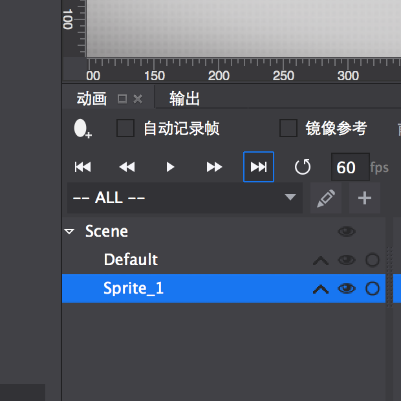Switch to the 输出 tab
The height and width of the screenshot is (401, 401).
pos(184,99)
